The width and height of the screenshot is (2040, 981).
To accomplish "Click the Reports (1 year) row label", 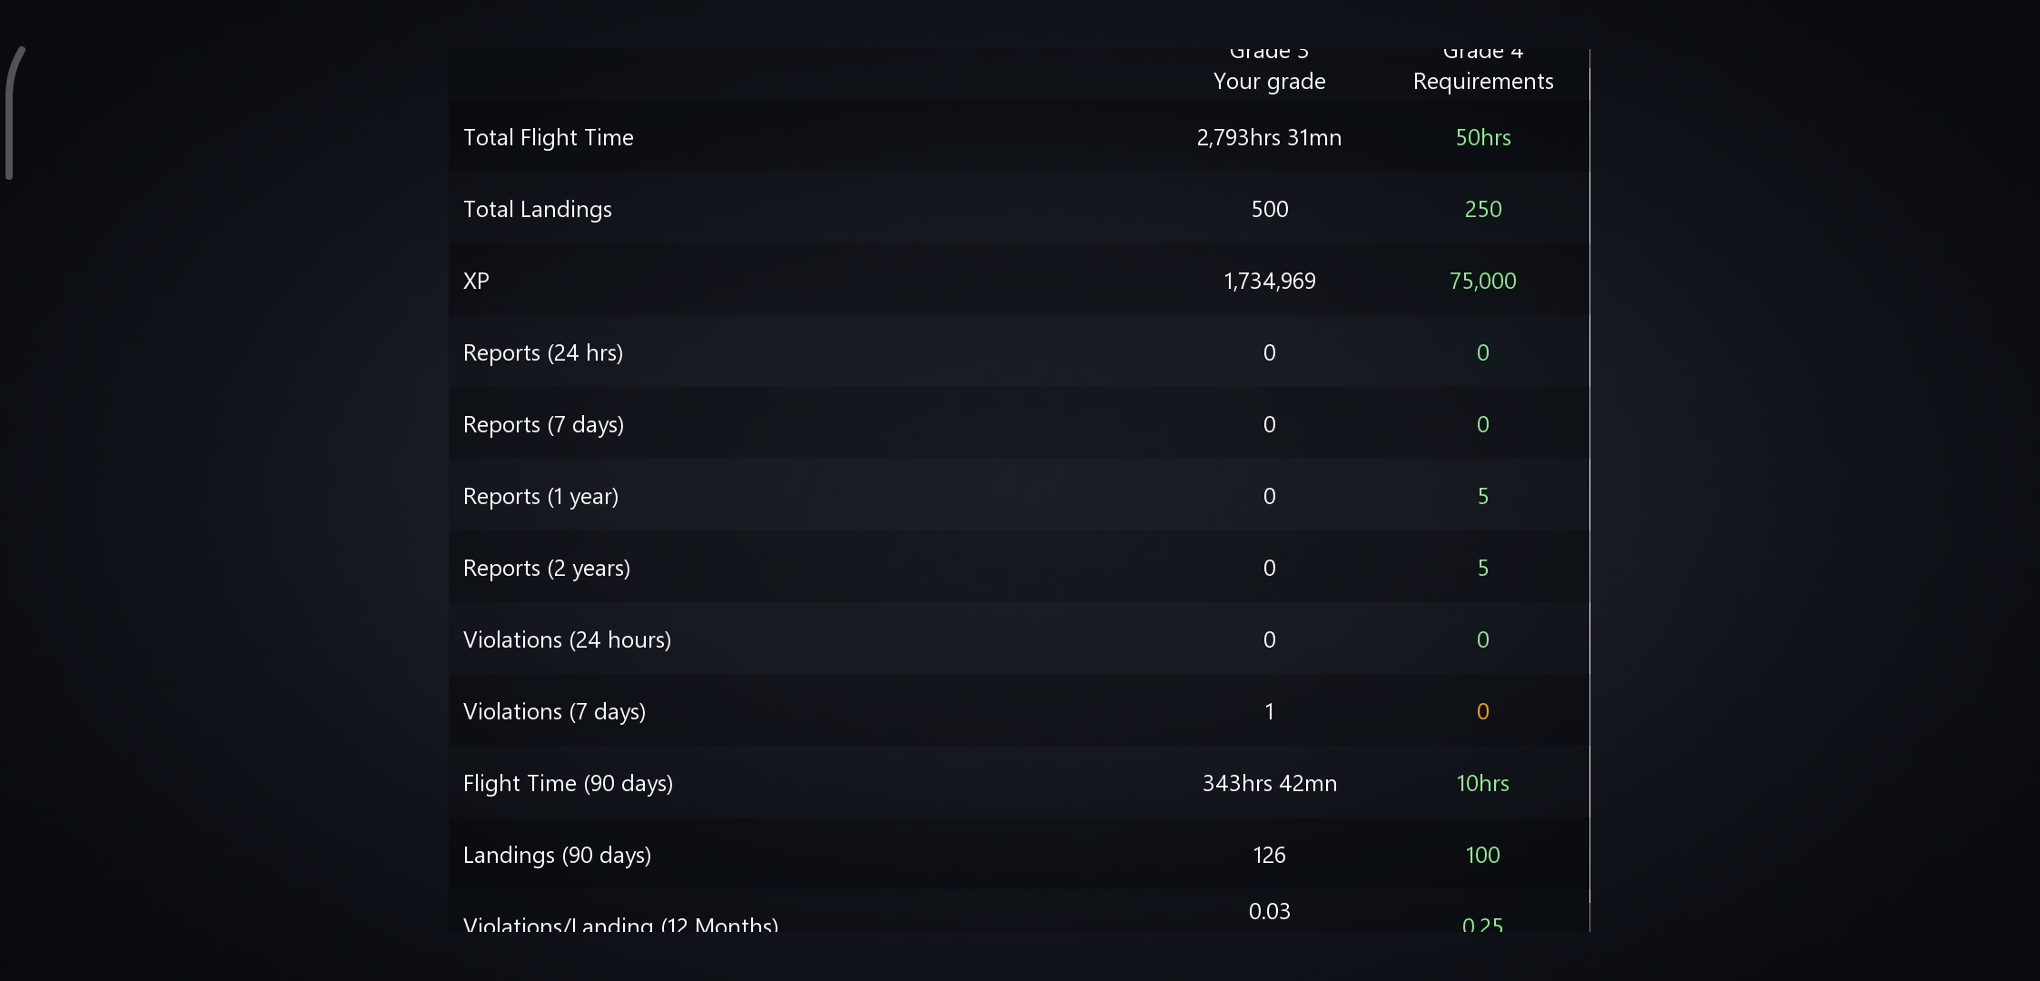I will point(540,496).
